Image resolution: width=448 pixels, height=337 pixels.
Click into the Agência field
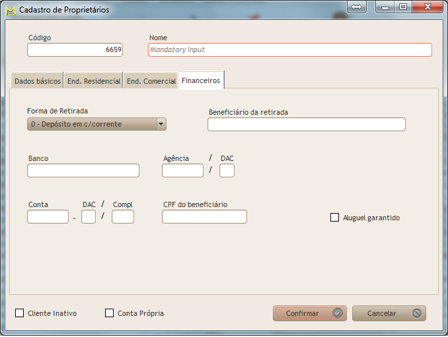point(182,171)
